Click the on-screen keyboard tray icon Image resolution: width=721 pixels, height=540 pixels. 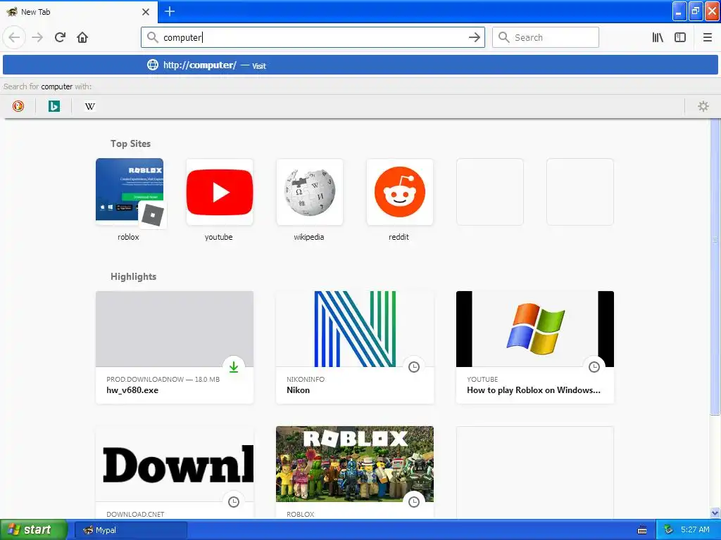(x=642, y=530)
